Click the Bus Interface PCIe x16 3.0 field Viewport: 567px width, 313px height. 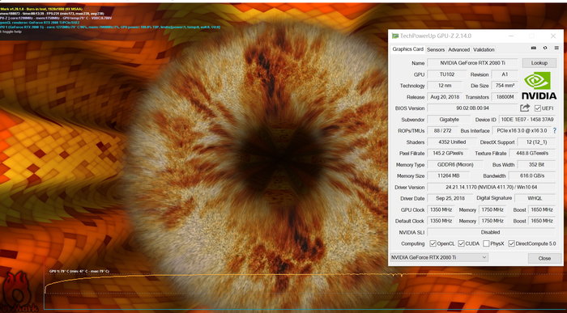point(522,131)
